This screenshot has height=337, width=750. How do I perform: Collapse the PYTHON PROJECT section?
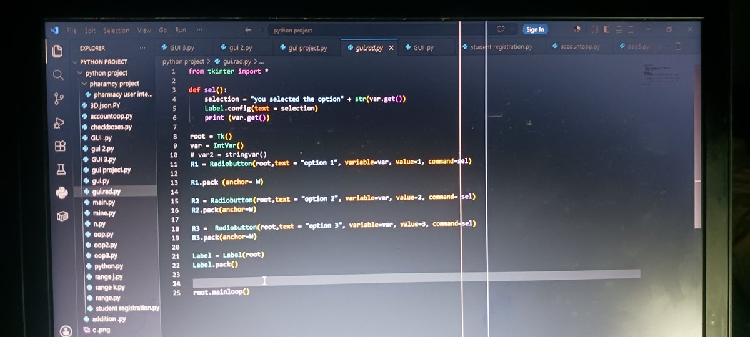tap(104, 62)
